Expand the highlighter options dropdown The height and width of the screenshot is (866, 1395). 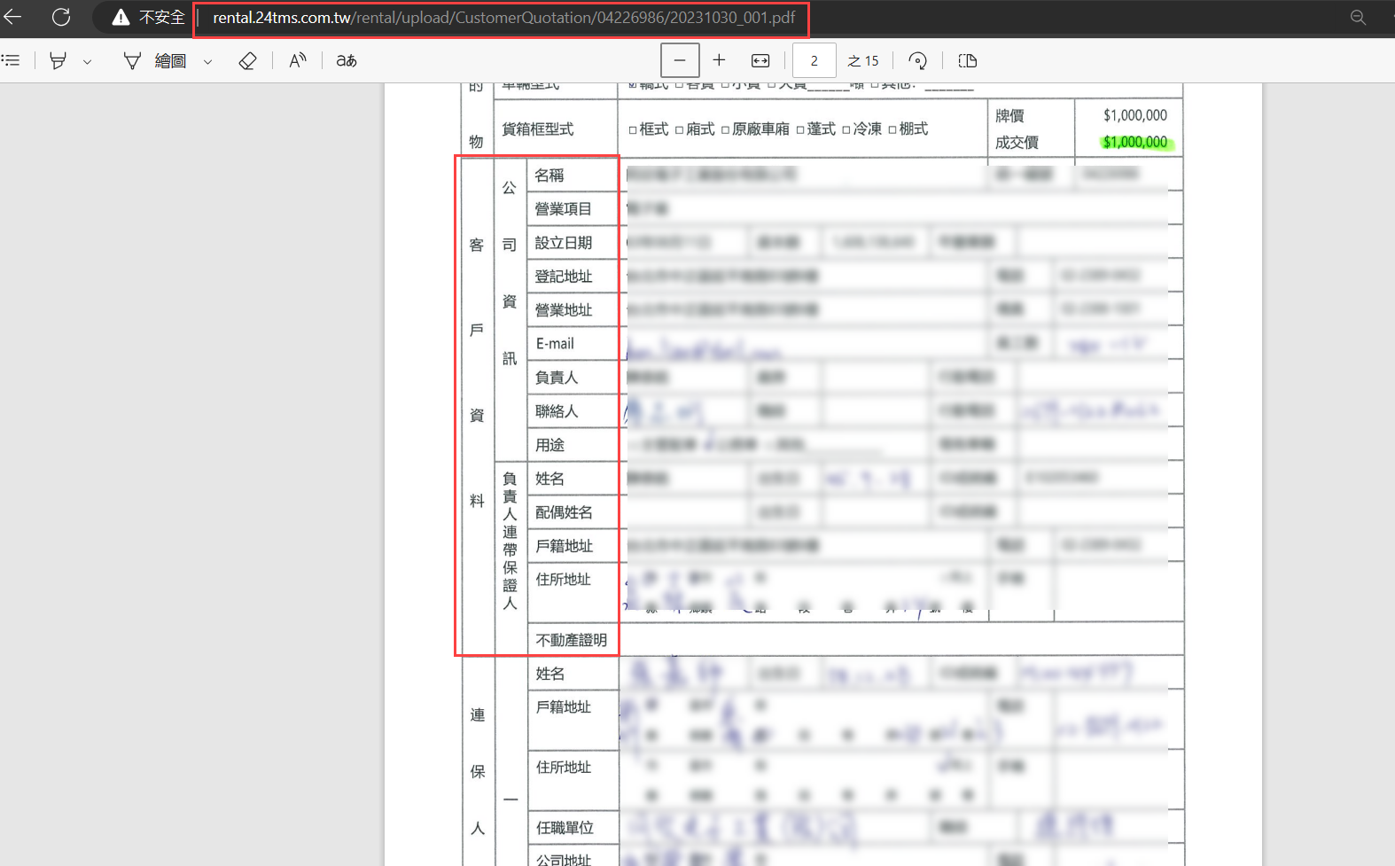pyautogui.click(x=87, y=61)
